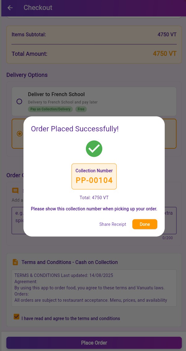Viewport: 186px width, 351px height.
Task: Uncheck the terms and conditions agreement checkbox
Action: coord(16,317)
